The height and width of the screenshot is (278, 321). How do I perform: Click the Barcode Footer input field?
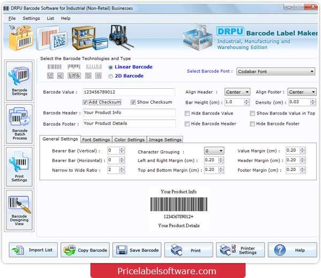129,123
